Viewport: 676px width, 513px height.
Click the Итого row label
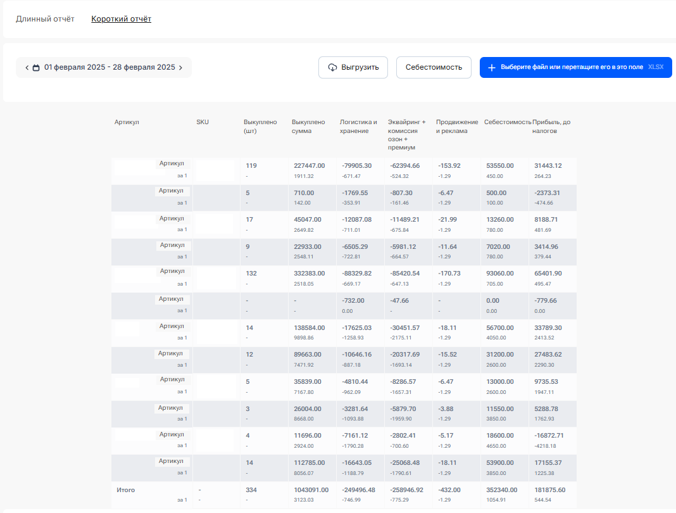(x=125, y=490)
